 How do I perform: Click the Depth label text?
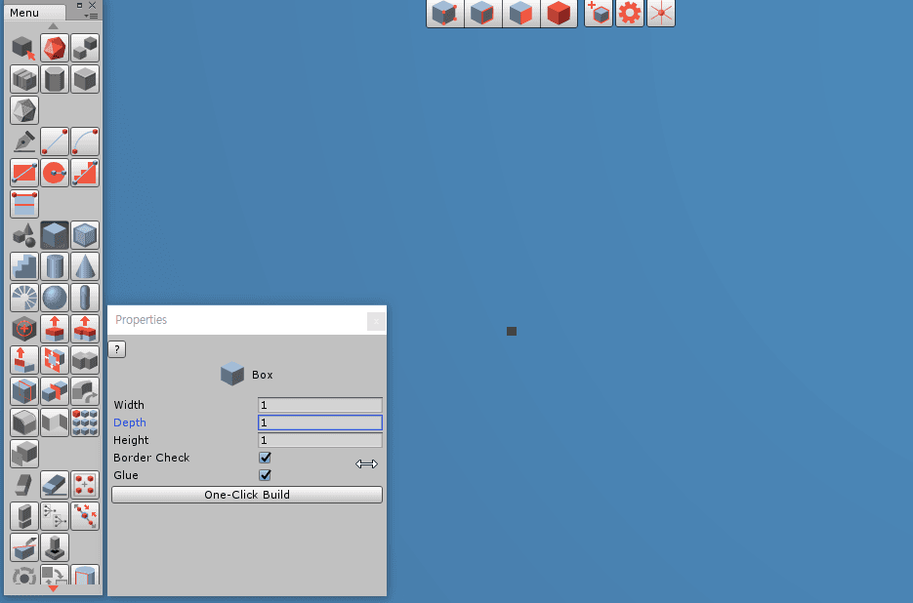130,422
